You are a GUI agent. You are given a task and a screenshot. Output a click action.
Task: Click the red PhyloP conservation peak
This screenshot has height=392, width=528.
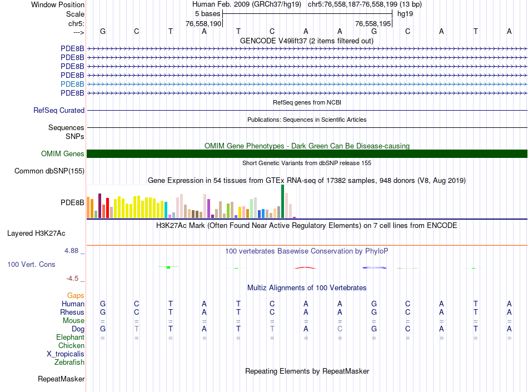point(305,267)
